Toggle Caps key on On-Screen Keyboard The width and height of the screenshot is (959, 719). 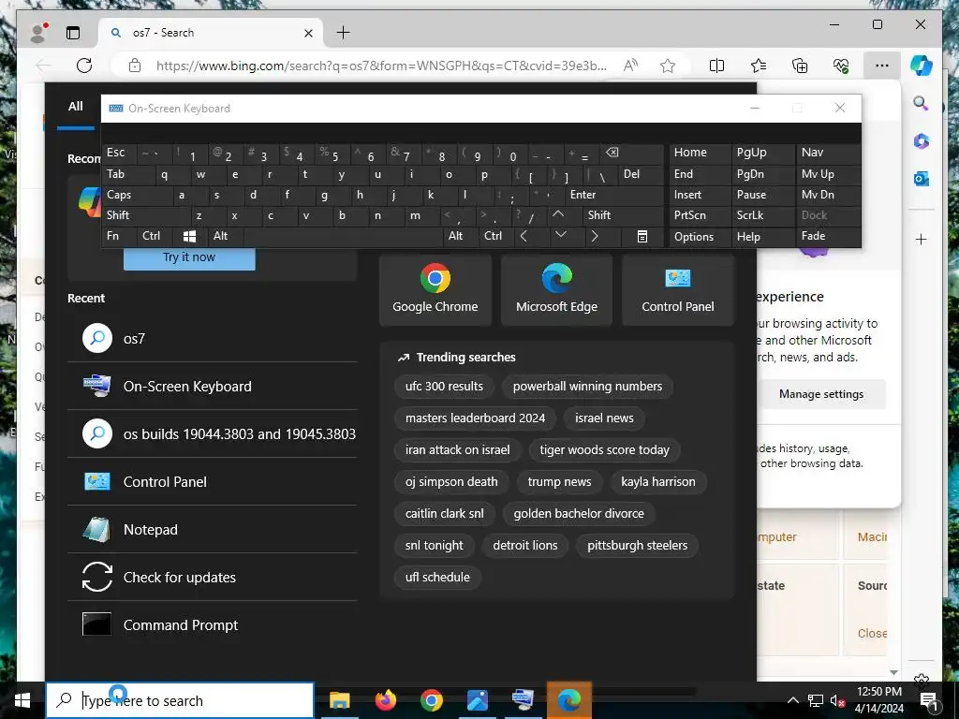coord(138,195)
